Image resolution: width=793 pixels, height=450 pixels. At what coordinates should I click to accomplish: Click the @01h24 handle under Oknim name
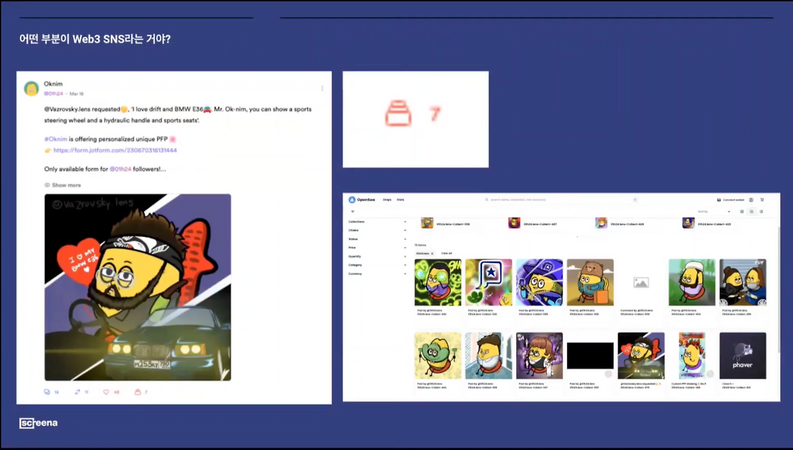pyautogui.click(x=53, y=94)
